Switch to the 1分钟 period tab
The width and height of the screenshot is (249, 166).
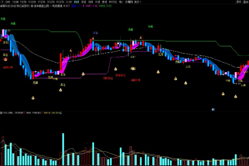coord(15,2)
